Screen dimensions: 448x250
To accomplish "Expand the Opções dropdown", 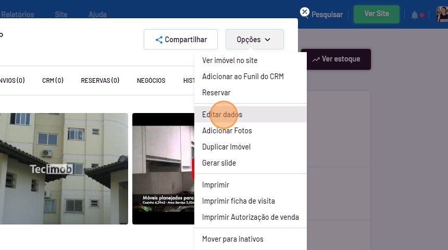I will 254,40.
